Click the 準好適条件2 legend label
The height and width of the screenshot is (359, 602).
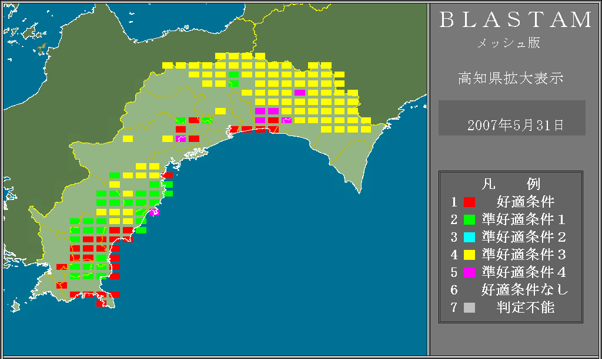click(523, 238)
